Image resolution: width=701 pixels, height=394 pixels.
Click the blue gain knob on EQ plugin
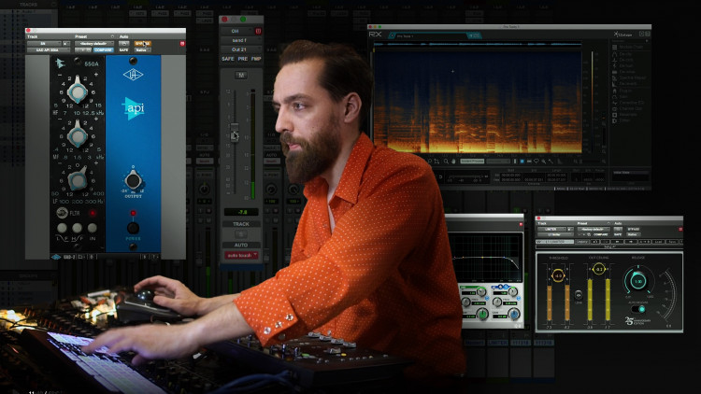514,315
